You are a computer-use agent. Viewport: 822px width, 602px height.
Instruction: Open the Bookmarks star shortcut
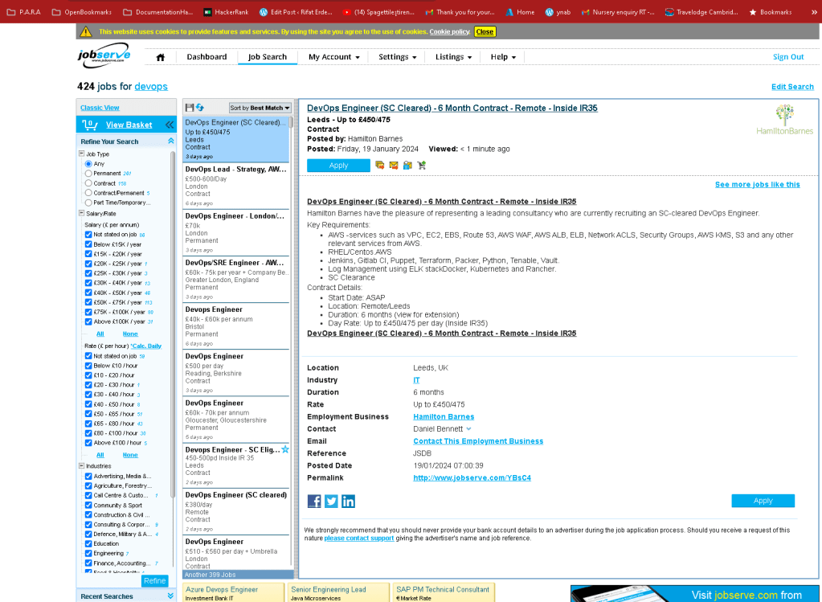(770, 11)
